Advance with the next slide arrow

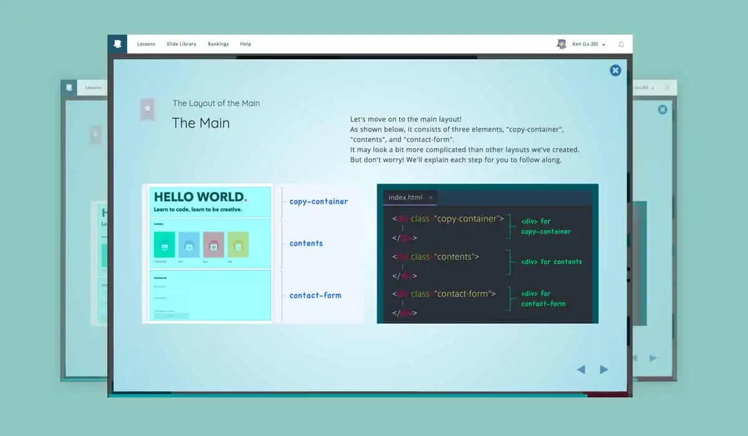pos(603,369)
